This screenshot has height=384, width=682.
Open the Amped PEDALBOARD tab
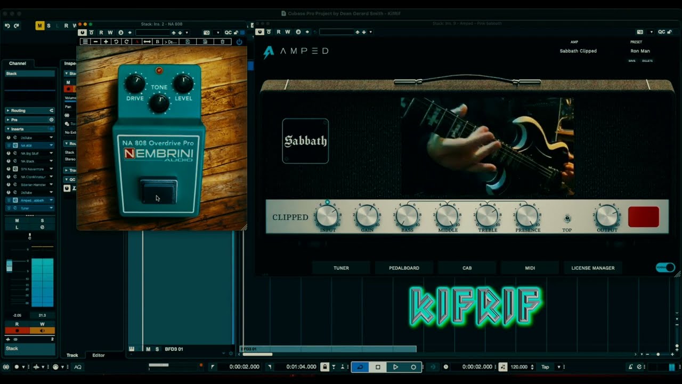coord(404,268)
